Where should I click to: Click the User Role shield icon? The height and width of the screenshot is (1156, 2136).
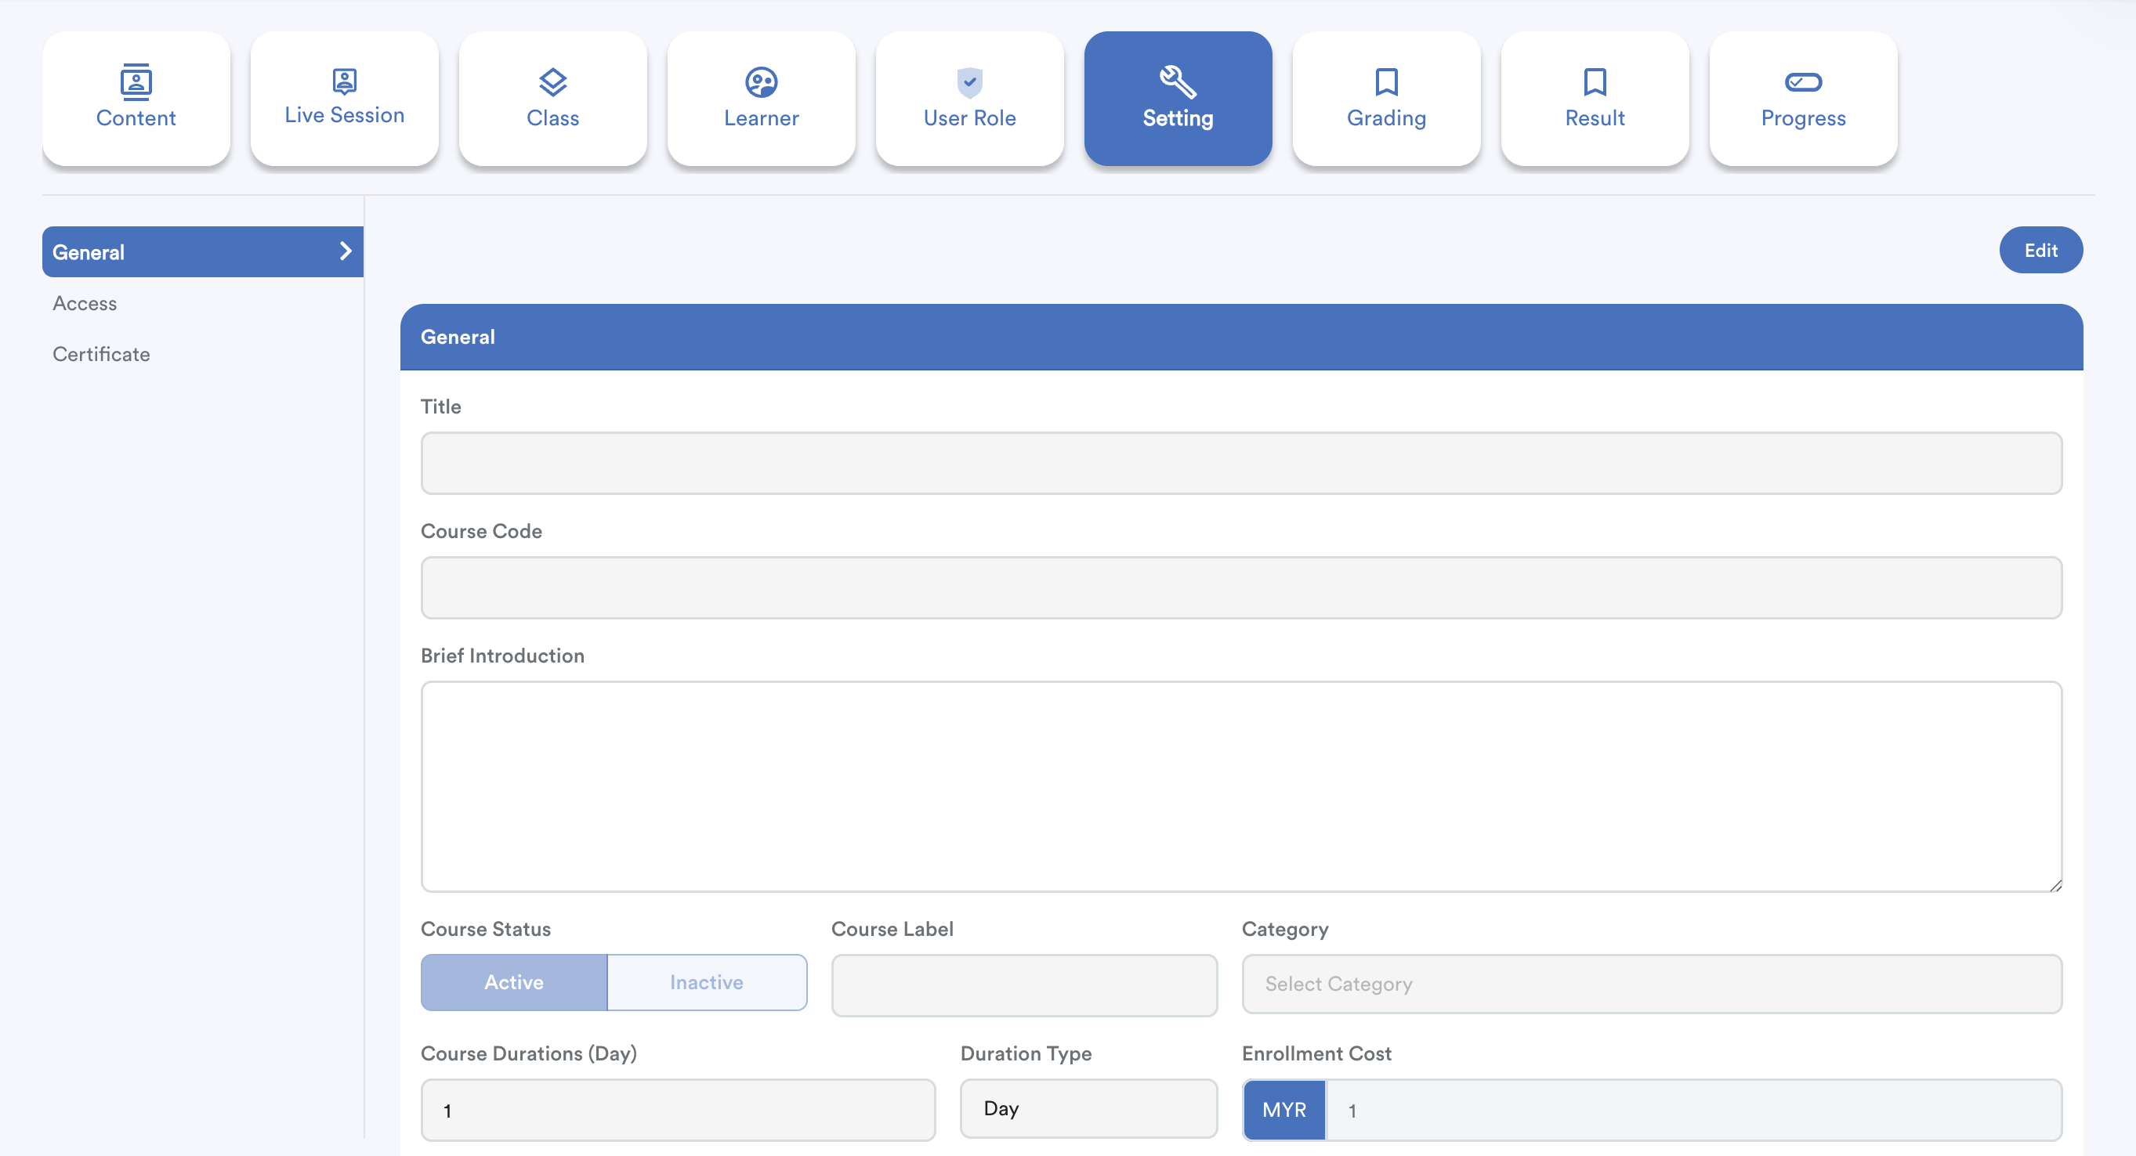point(969,81)
